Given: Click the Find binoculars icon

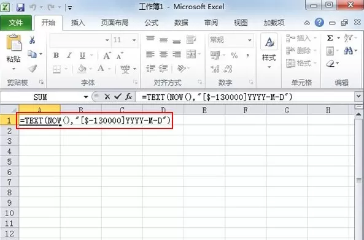Looking at the screenshot, I should tap(348, 51).
